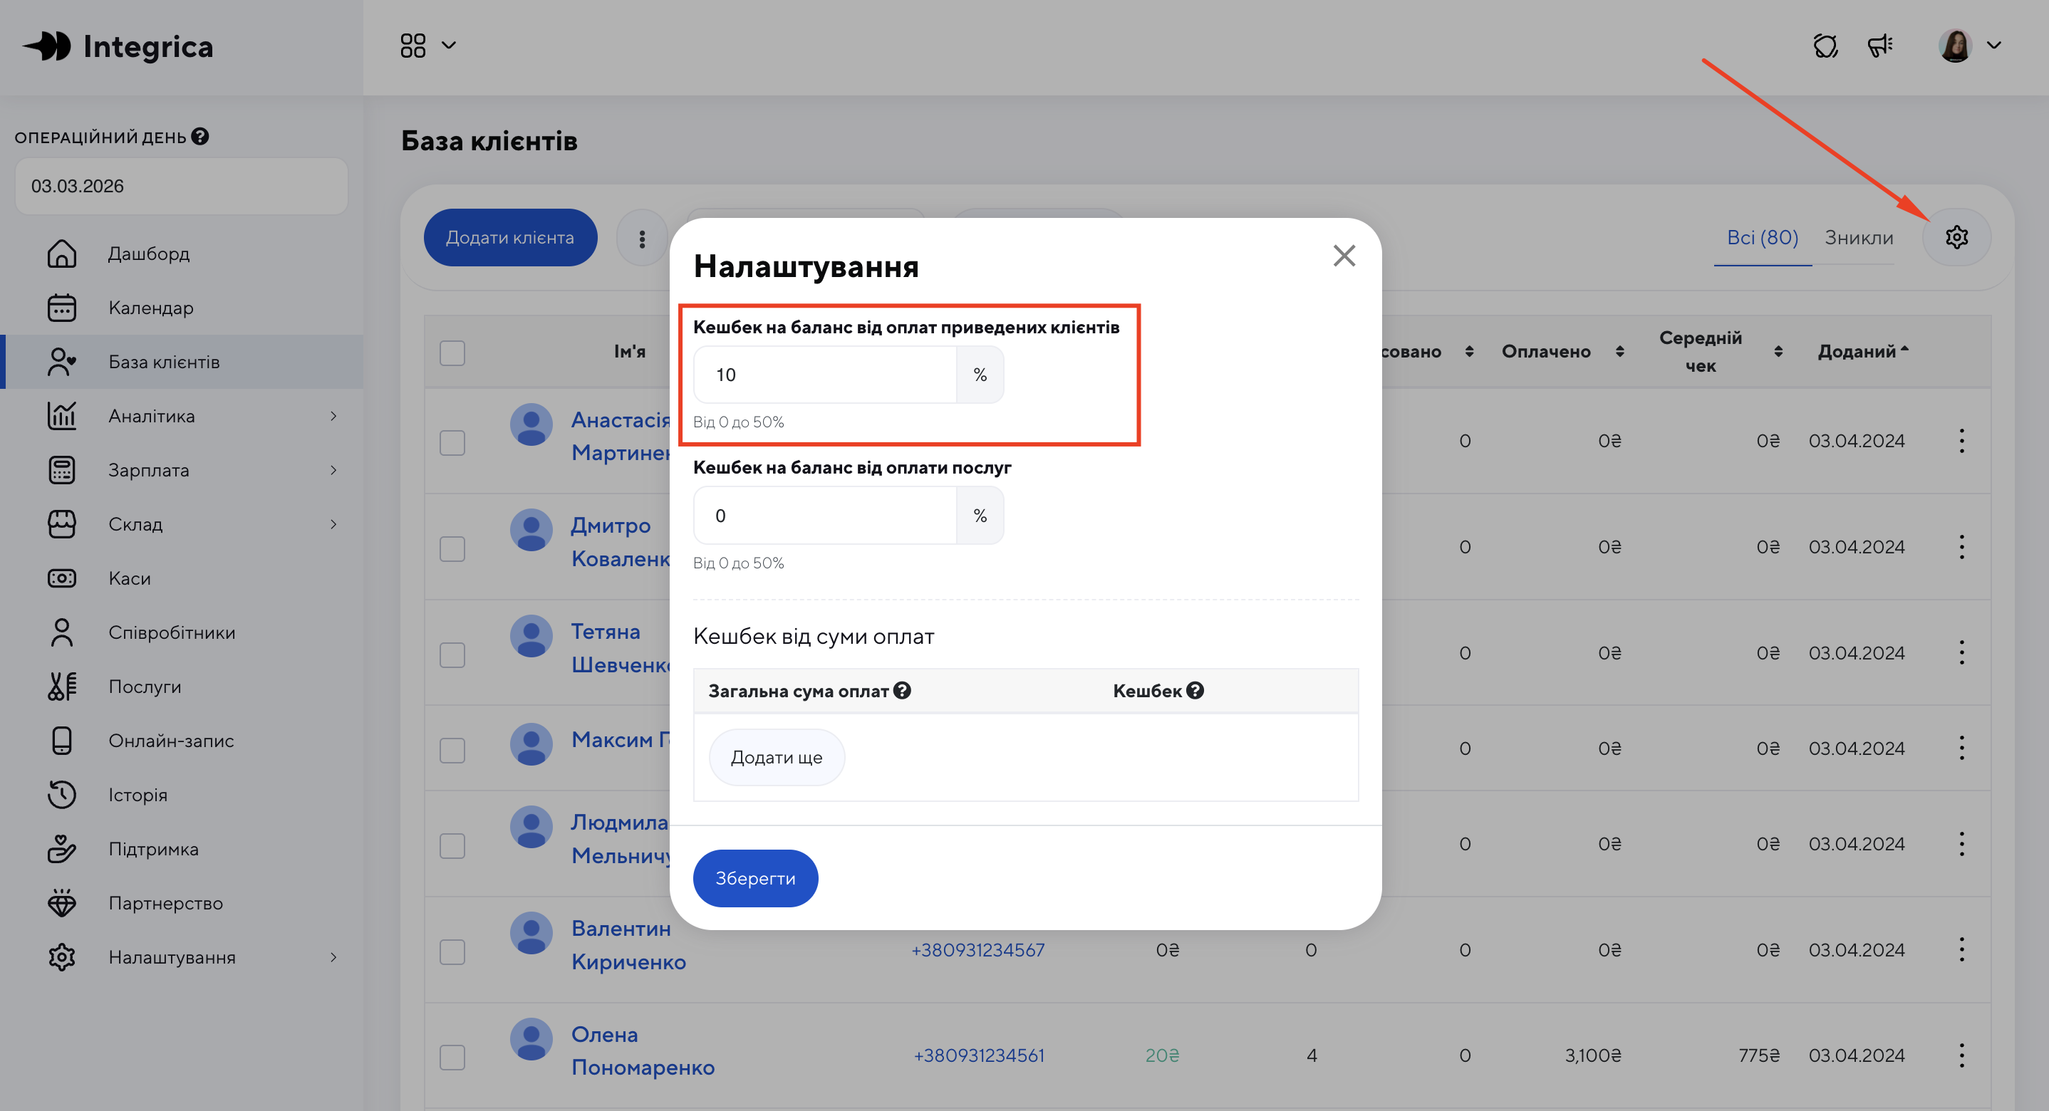
Task: Click the support chat icon in the header
Action: pos(1825,46)
